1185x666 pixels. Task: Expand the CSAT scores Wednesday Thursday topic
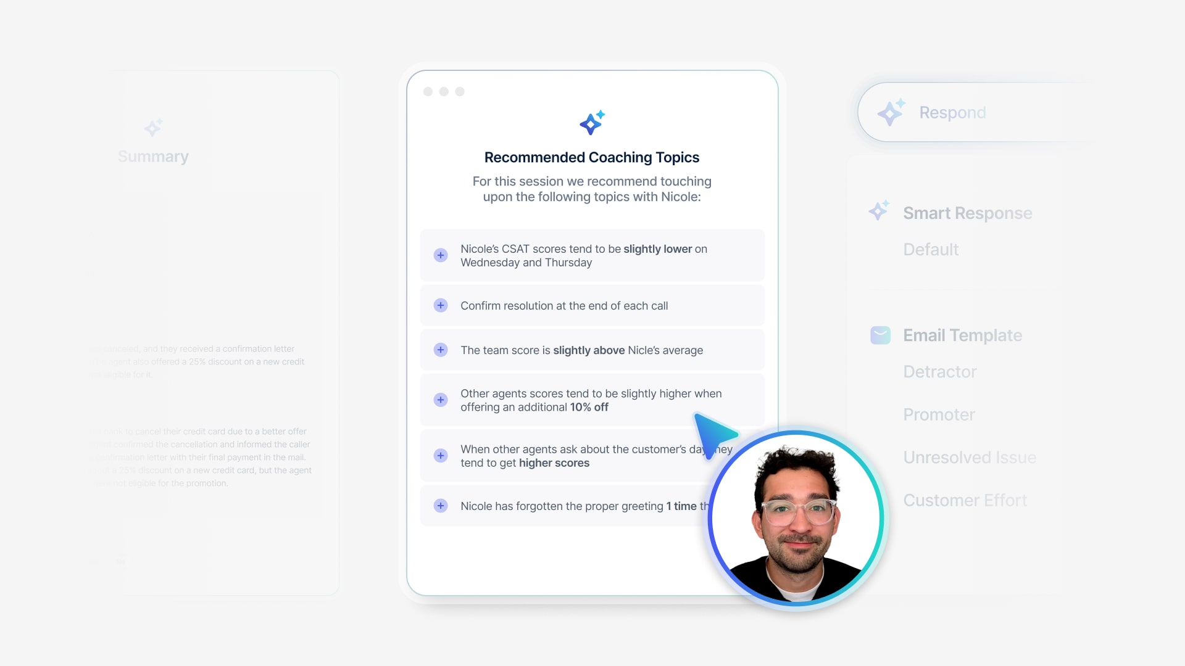[441, 255]
